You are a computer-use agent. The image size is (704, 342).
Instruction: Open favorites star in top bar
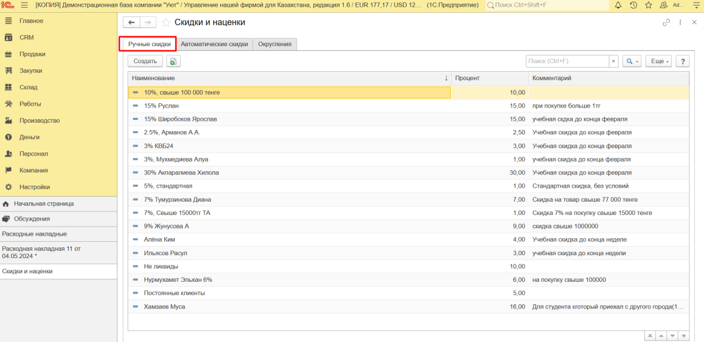(649, 5)
